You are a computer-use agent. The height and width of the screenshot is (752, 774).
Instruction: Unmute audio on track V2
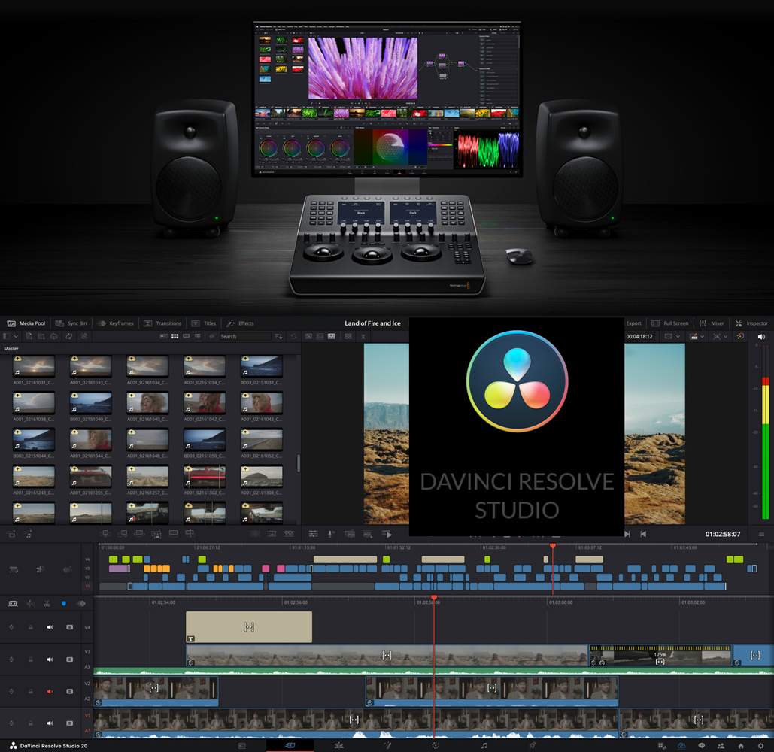pyautogui.click(x=50, y=691)
